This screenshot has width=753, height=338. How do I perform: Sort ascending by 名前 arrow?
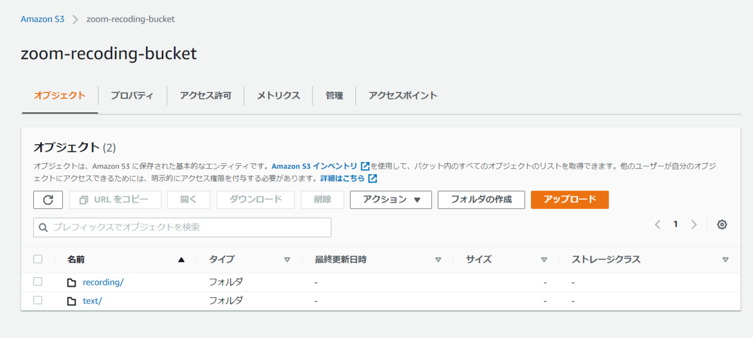point(181,260)
